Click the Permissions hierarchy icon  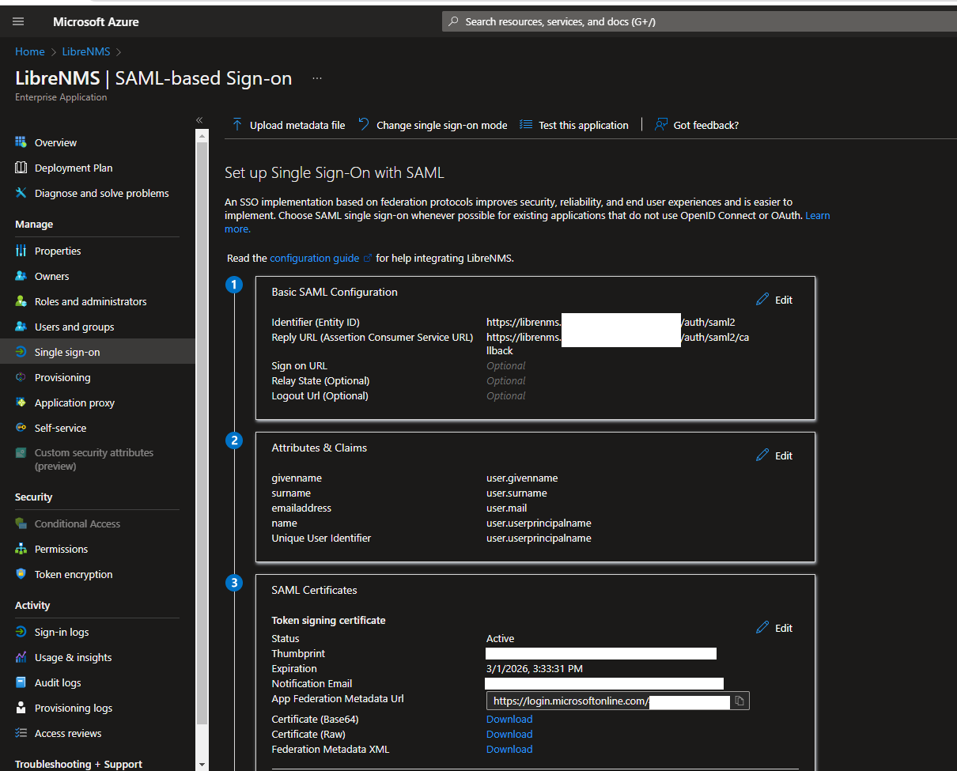click(21, 549)
